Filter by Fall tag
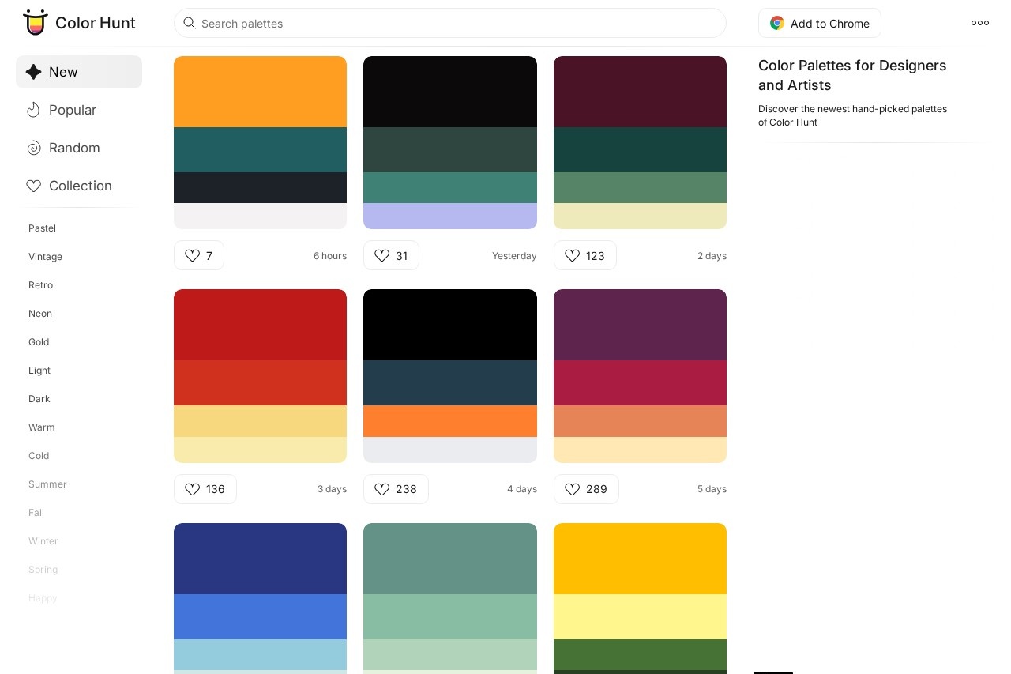Image resolution: width=1011 pixels, height=674 pixels. click(36, 513)
